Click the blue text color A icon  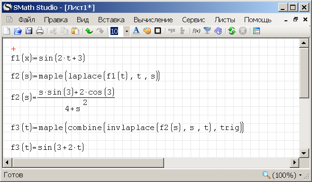point(136,31)
